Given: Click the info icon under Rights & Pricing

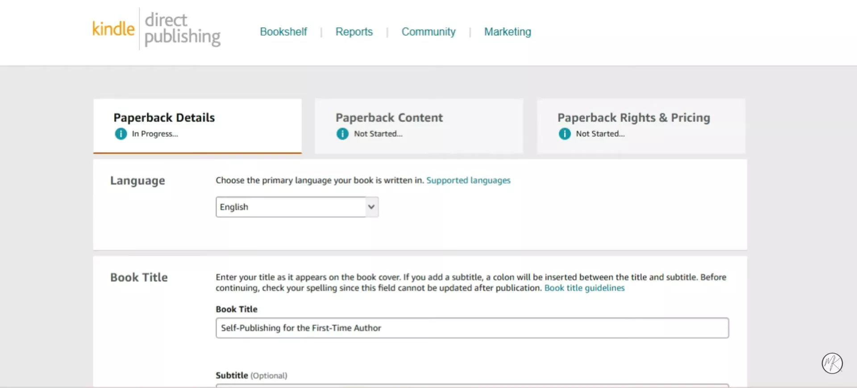Looking at the screenshot, I should click(565, 134).
